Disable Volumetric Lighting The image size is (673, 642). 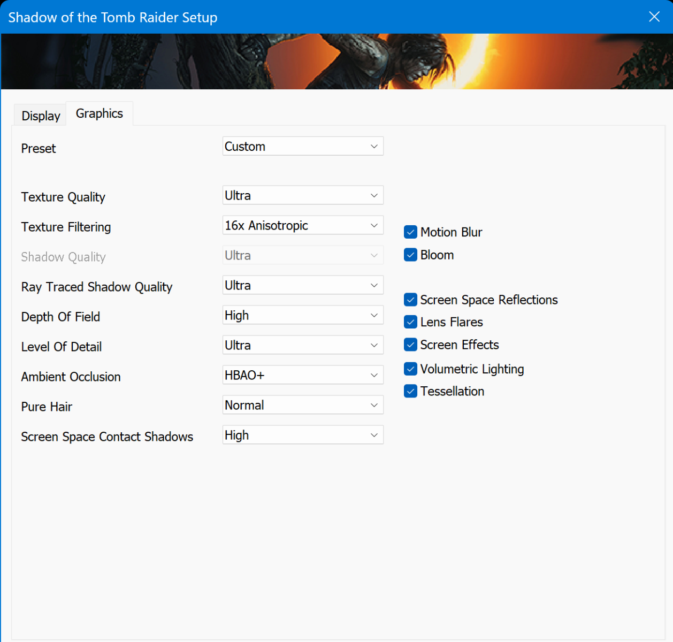[x=411, y=369]
